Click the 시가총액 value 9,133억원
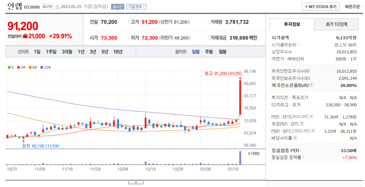 tap(346, 38)
